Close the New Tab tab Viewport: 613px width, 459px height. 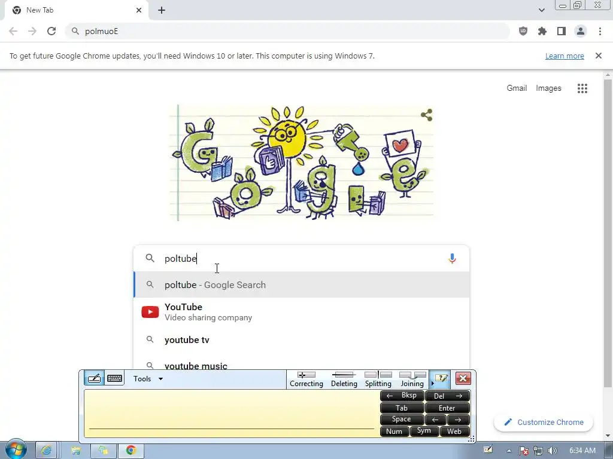(x=139, y=10)
